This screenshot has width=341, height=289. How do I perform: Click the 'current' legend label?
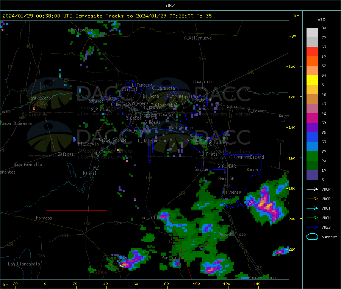pyautogui.click(x=329, y=237)
